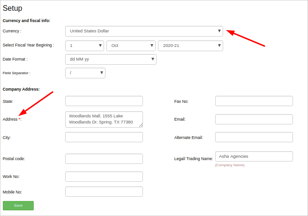Viewport: 308px width, 216px height.
Task: Click the Fax No input field
Action: pos(254,101)
